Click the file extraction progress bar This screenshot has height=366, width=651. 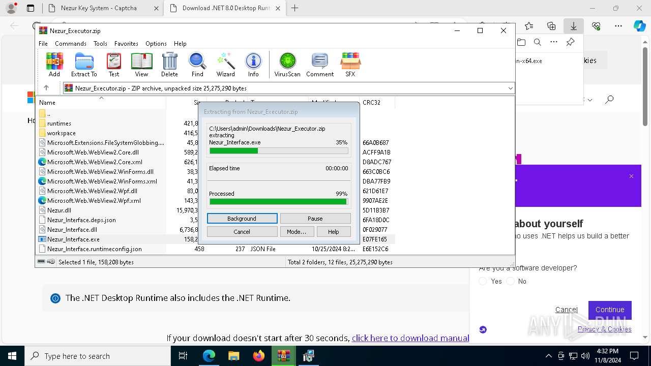point(279,151)
